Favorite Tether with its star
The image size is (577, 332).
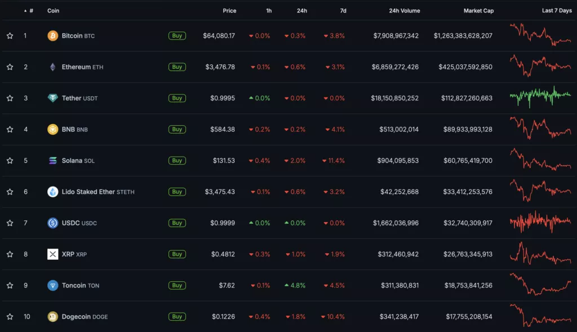coord(10,98)
